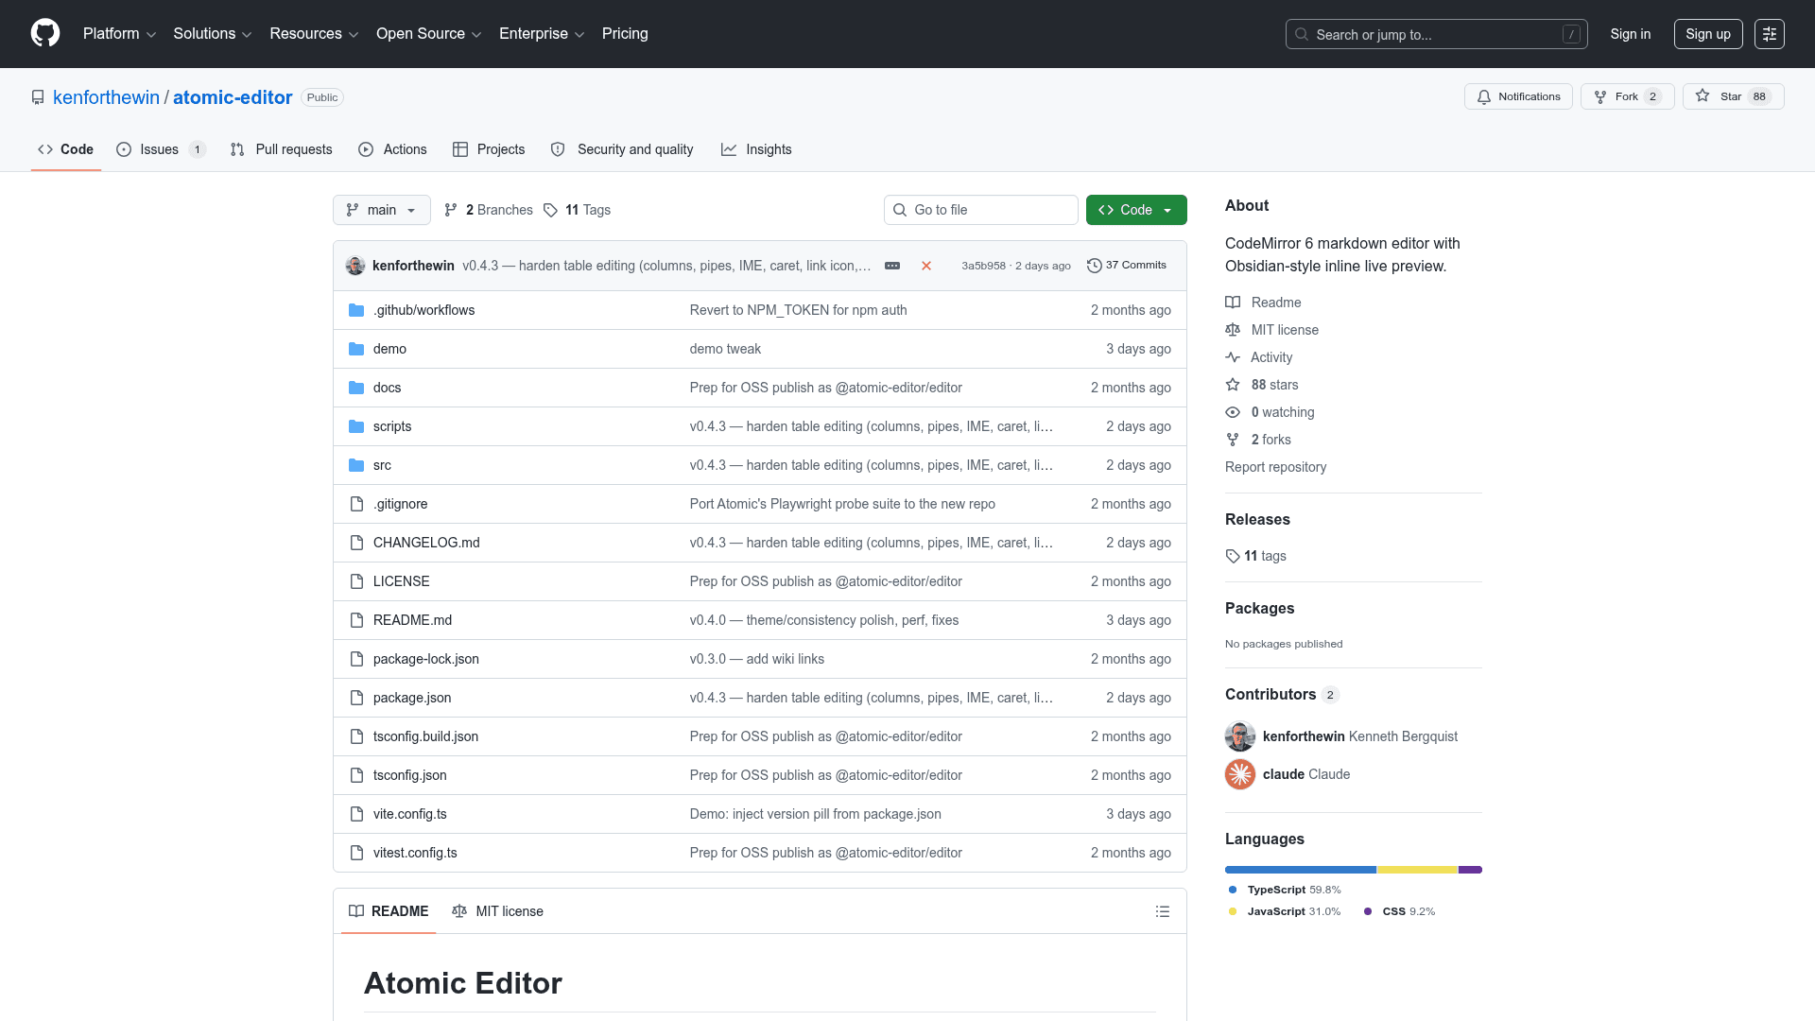Focus the Go to file input
1815x1021 pixels.
[x=980, y=210]
